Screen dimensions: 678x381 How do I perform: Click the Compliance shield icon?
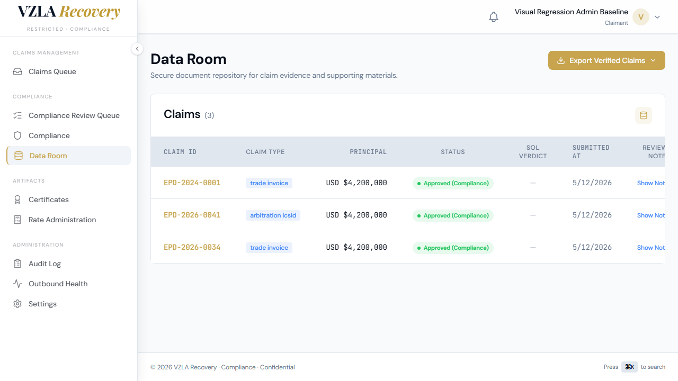coord(17,135)
